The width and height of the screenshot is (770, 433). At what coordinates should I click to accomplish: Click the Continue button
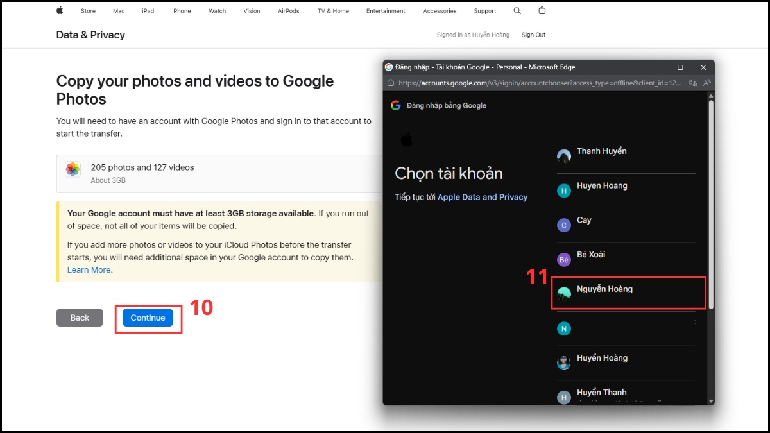(x=148, y=318)
